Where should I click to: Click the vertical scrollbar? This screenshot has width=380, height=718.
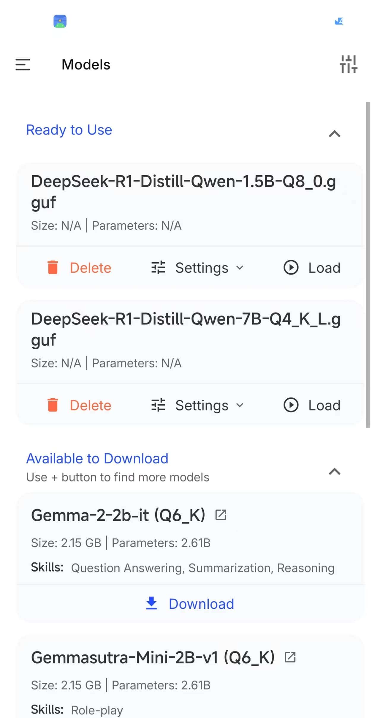click(368, 265)
